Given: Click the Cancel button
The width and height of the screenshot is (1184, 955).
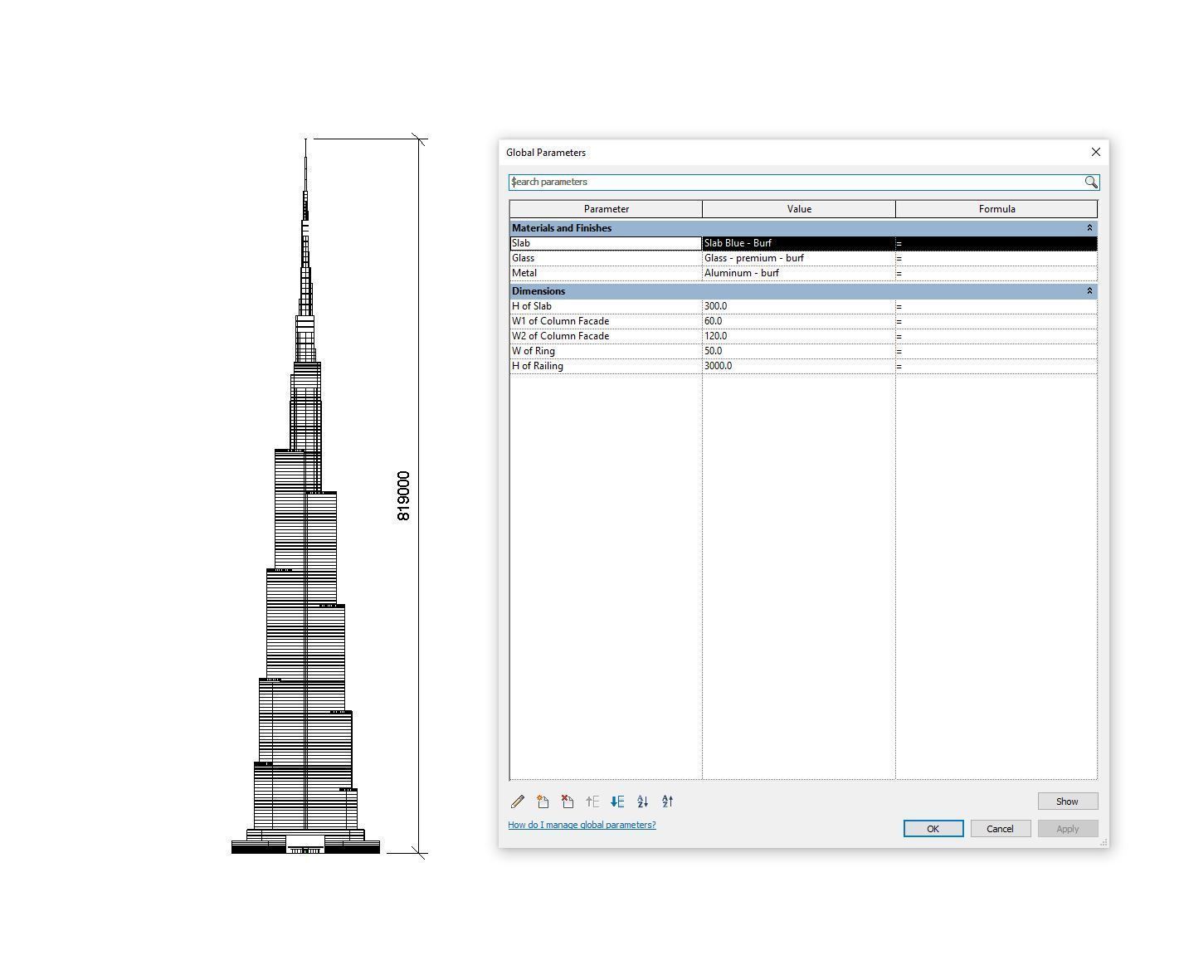Looking at the screenshot, I should pyautogui.click(x=1001, y=829).
